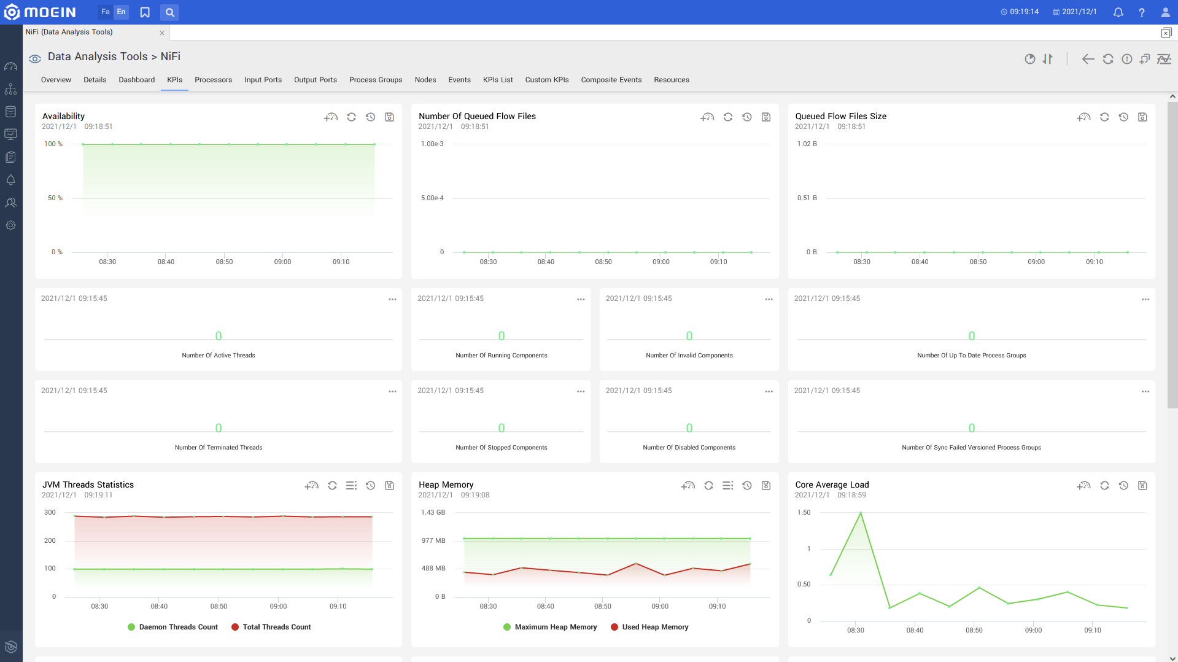Open the JVM Threads Statistics list menu
Viewport: 1178px width, 662px height.
[351, 485]
